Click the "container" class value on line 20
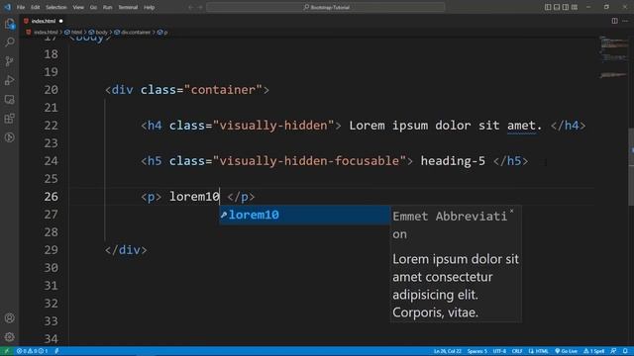634x356 pixels. click(223, 90)
